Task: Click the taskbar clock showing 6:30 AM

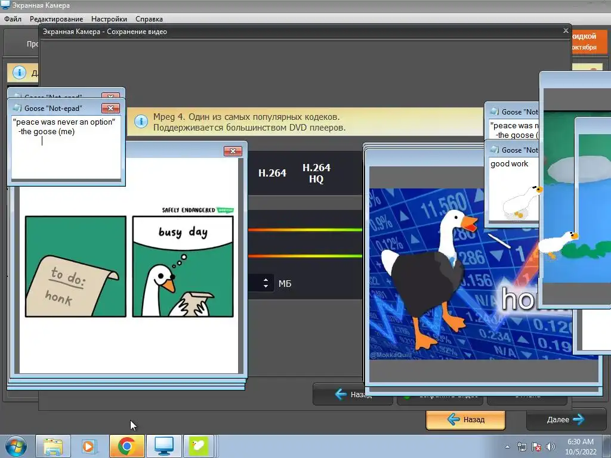Action: 581,446
